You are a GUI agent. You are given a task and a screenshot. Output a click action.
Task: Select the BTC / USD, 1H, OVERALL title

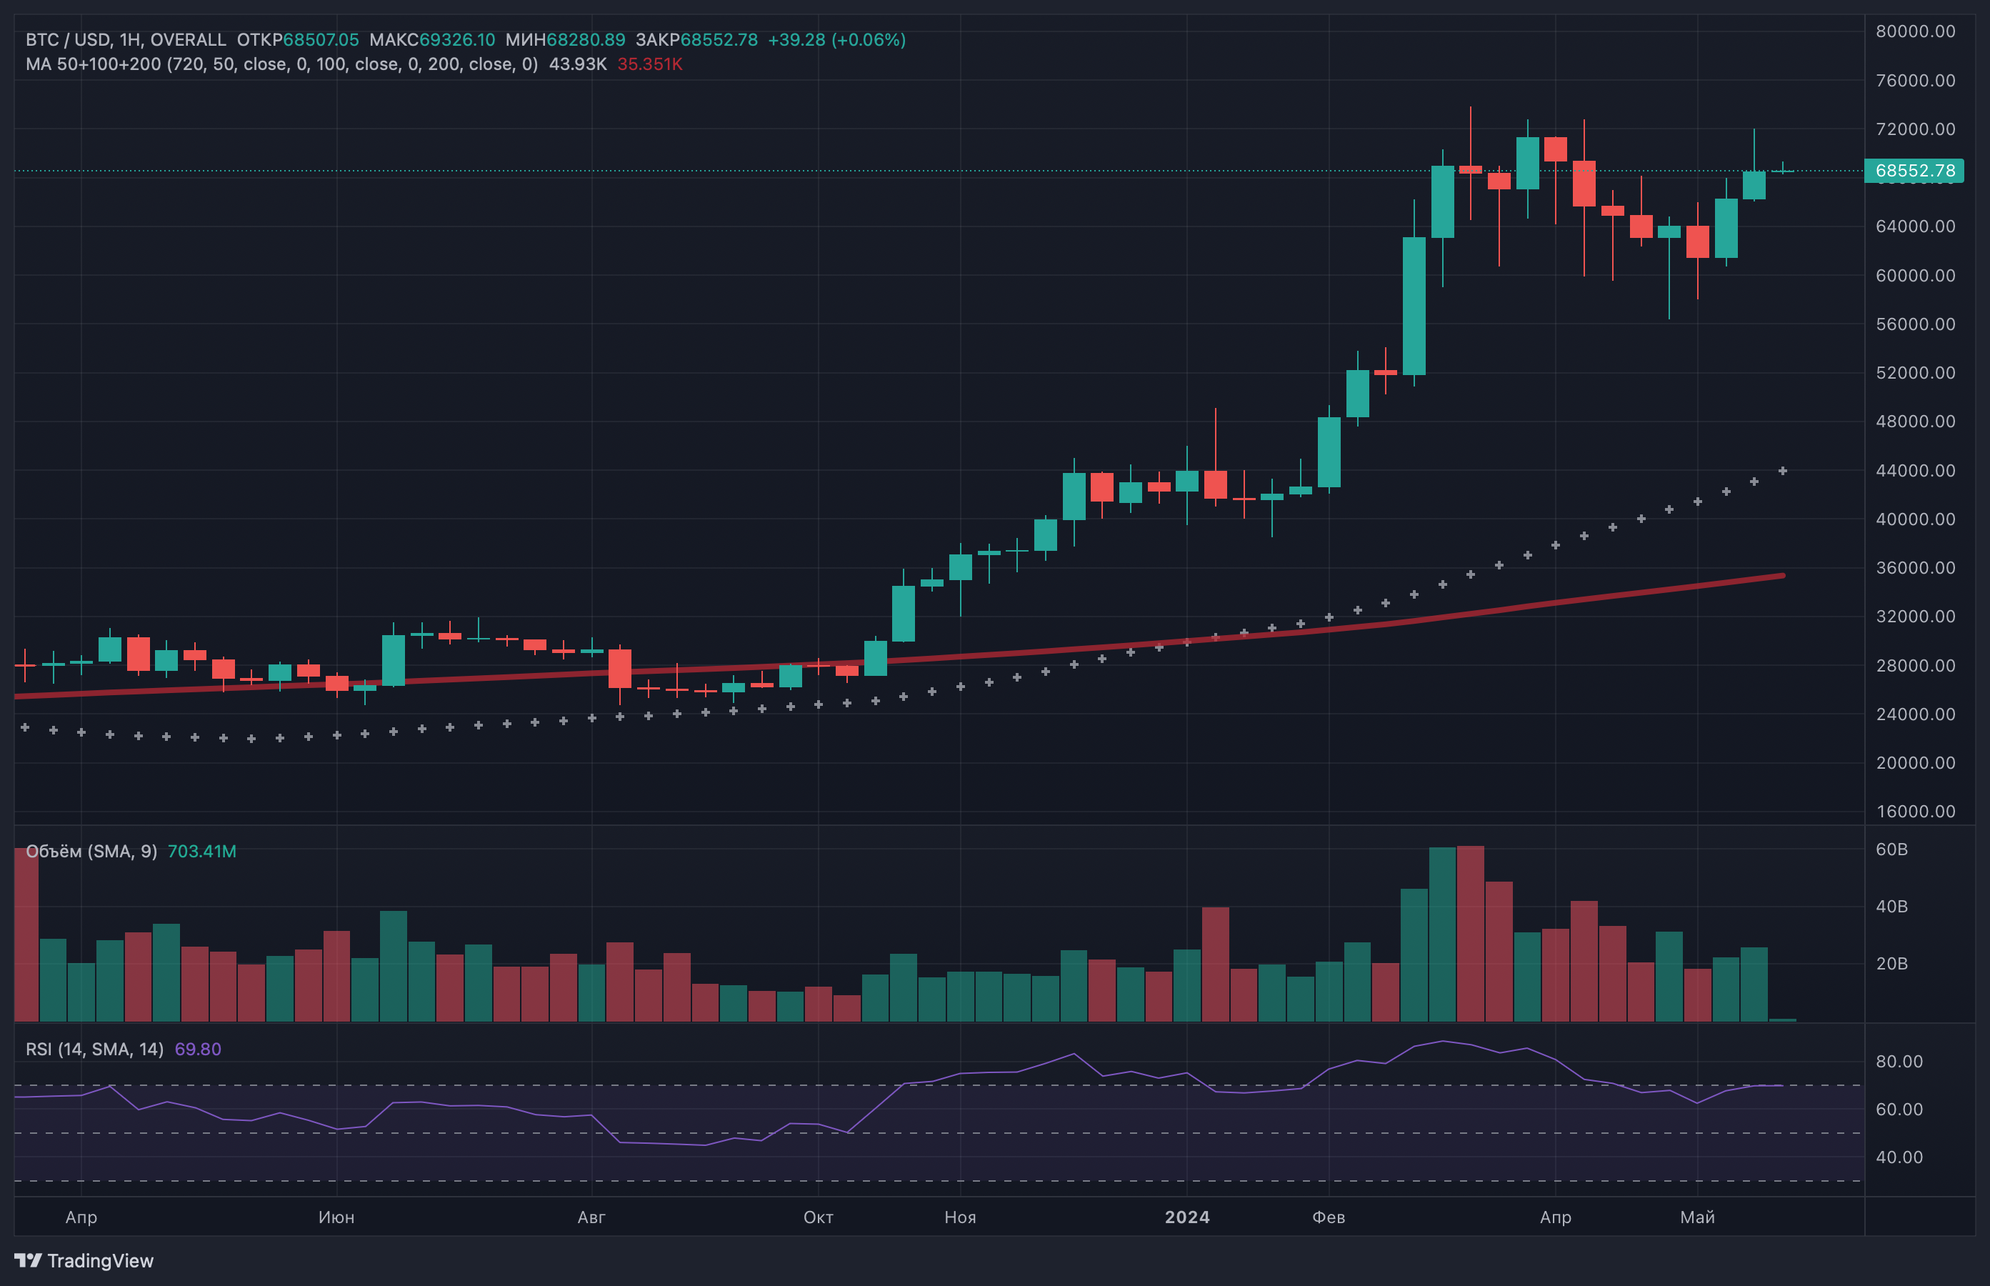click(126, 40)
